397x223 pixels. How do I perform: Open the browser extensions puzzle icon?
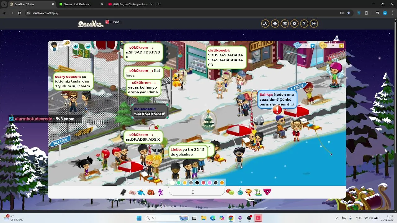coord(367,13)
